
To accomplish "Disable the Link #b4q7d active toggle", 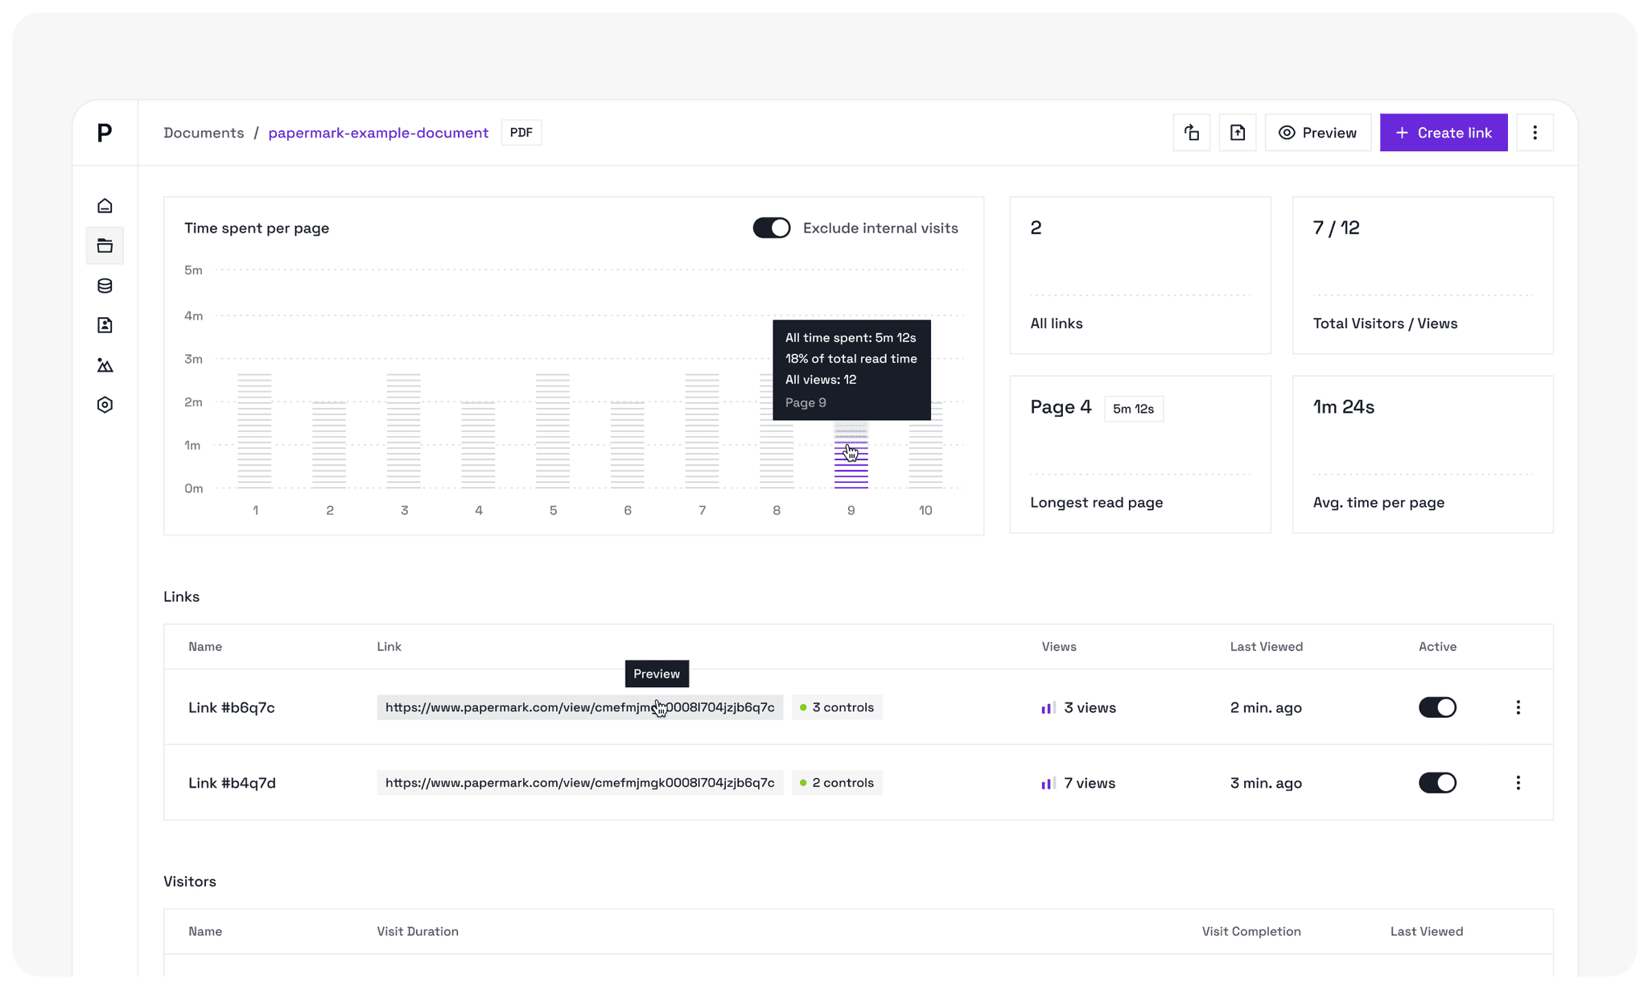I will [1437, 783].
